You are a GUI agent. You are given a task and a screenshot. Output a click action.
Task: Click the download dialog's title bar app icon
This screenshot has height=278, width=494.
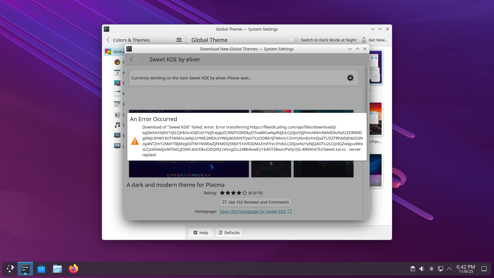click(129, 49)
